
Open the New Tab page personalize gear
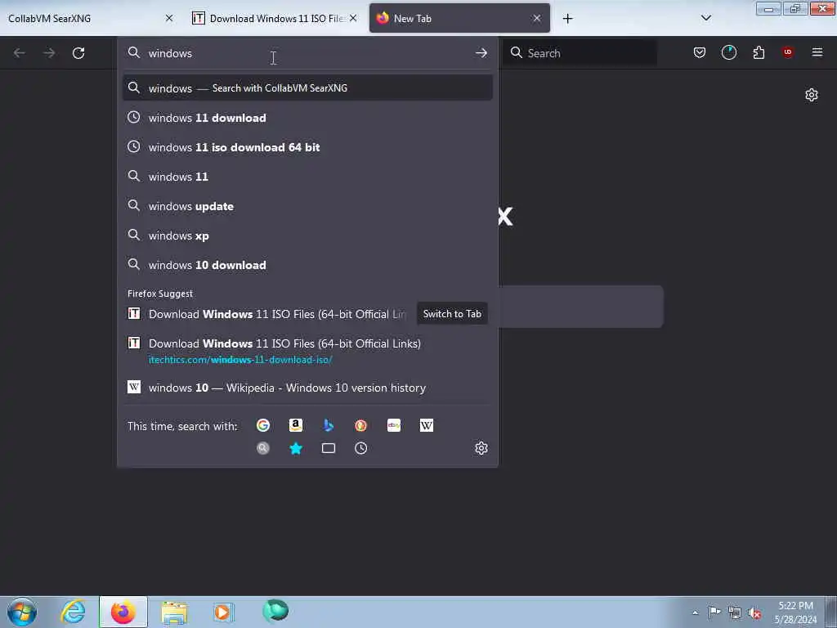coord(812,95)
